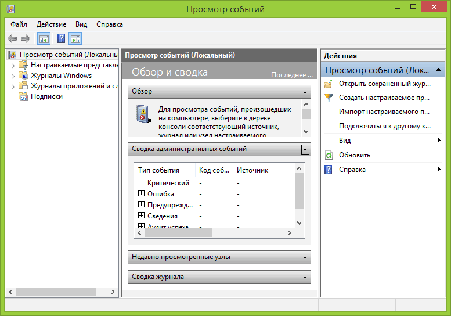Toggle the Action pane toolbar icon
The height and width of the screenshot is (316, 451).
click(x=75, y=39)
